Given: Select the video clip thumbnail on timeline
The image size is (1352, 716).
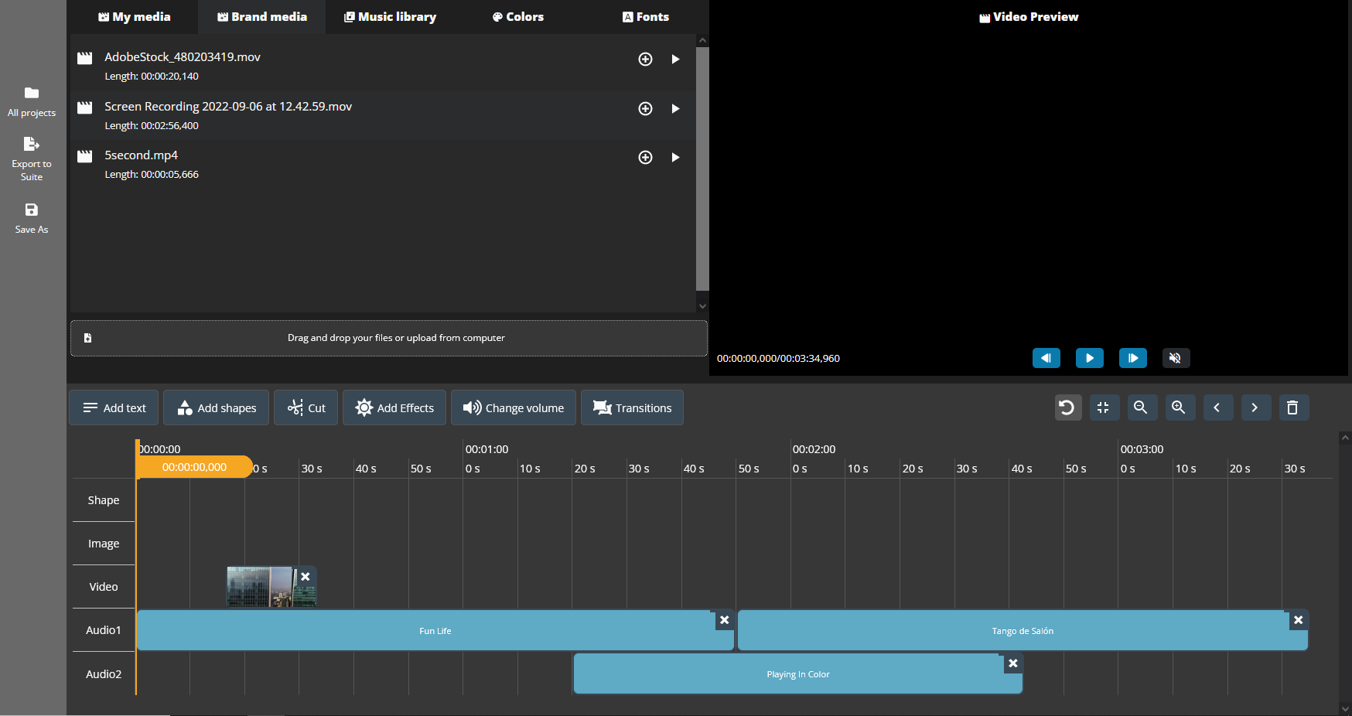Looking at the screenshot, I should point(261,588).
